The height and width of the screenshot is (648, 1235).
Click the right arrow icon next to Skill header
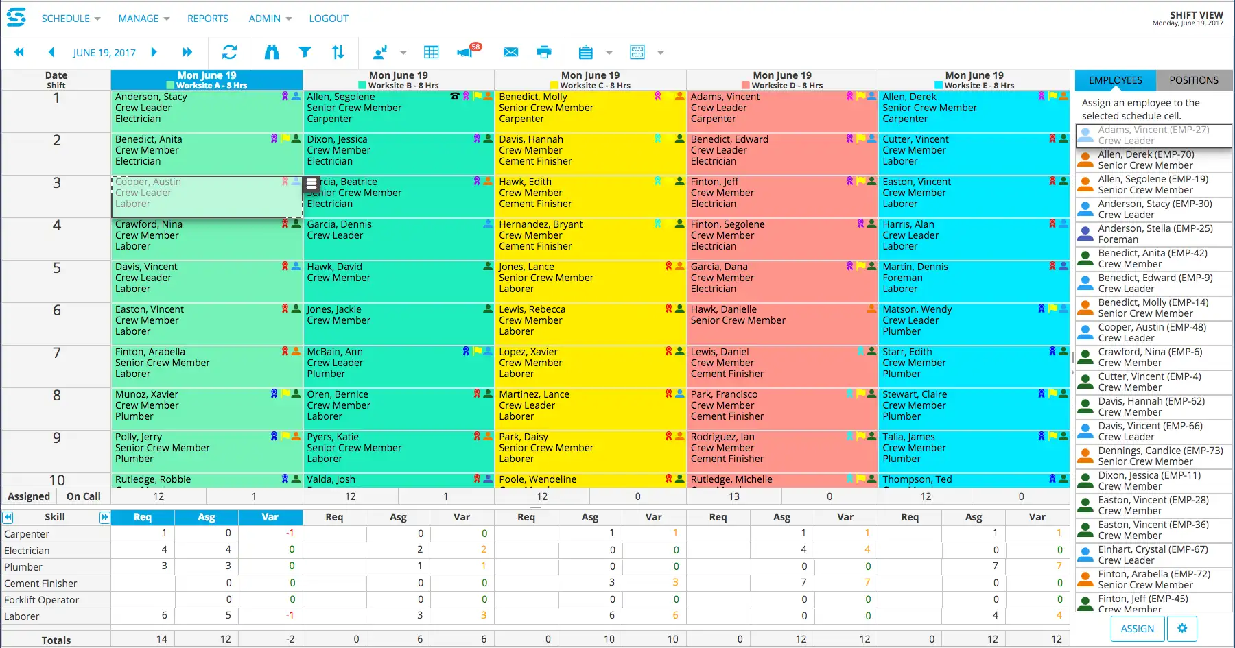point(104,517)
